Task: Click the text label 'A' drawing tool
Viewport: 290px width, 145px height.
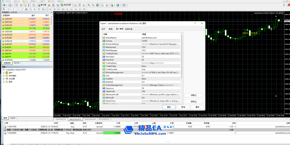Action: pos(35,9)
